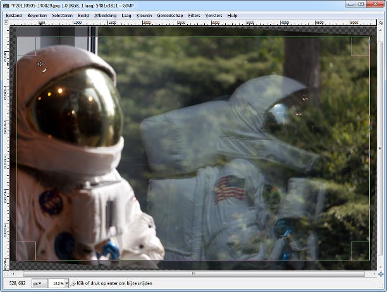Click the bottom-right crop corner handle
Viewport: 387px width, 292px height.
(360, 250)
